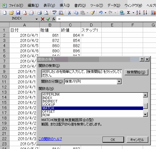Click the Paste clipboard icon
This screenshot has height=149, width=156.
point(83,13)
